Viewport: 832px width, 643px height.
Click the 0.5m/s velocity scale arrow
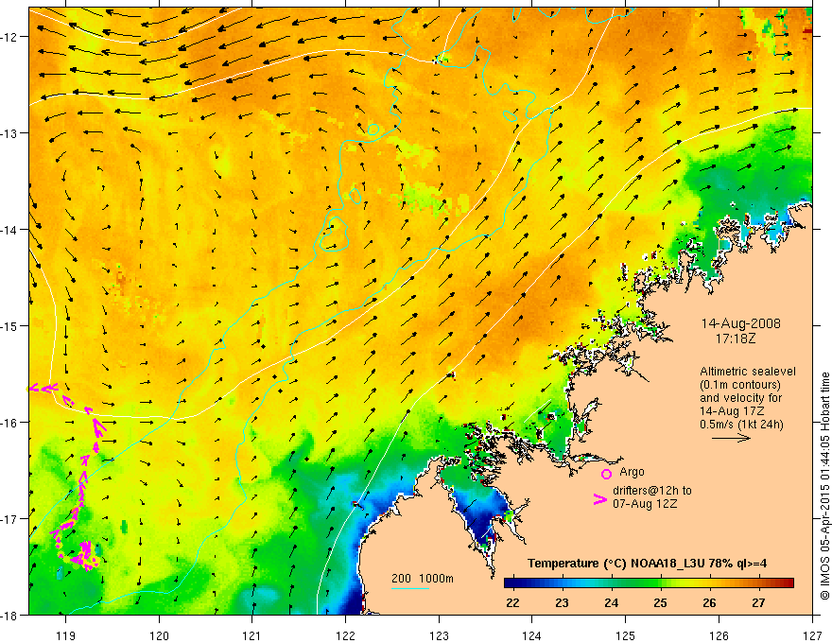click(x=731, y=438)
